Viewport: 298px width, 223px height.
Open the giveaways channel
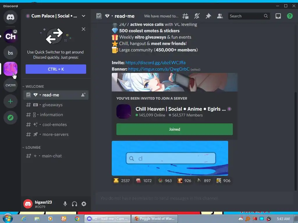click(x=56, y=105)
